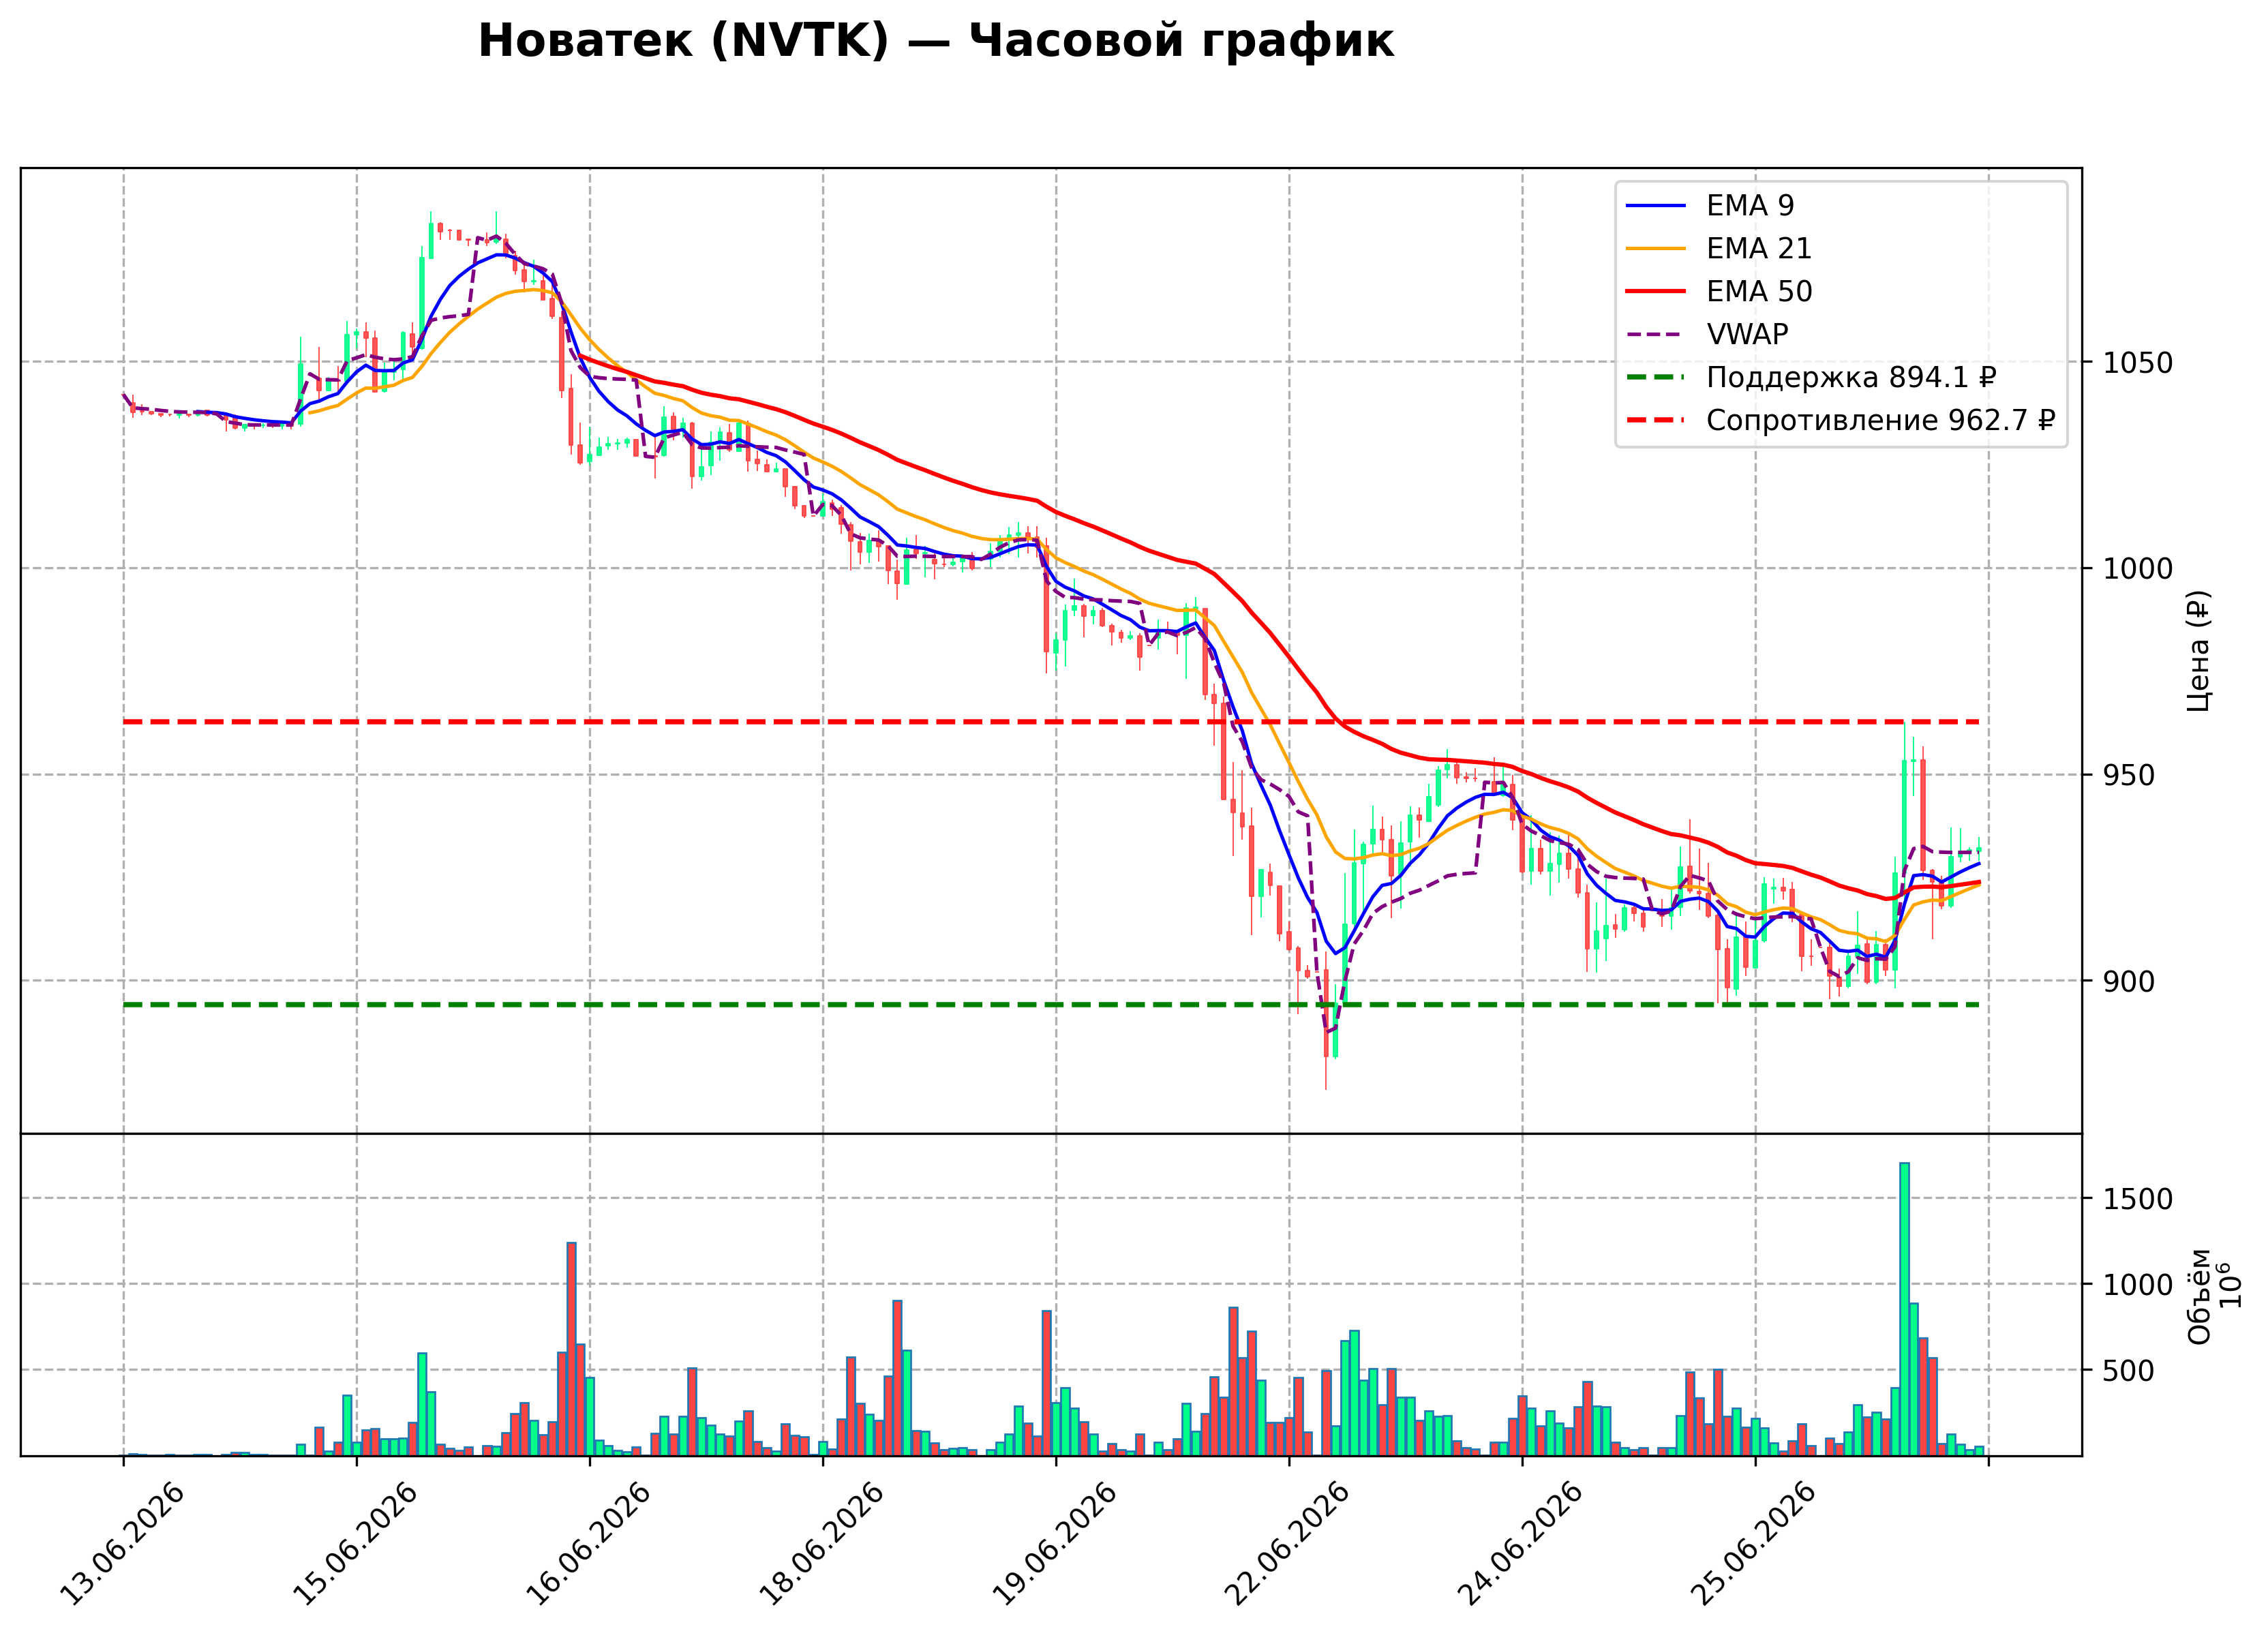Select the "EMA 9" legend label
This screenshot has height=1631, width=2268.
coord(1750,205)
